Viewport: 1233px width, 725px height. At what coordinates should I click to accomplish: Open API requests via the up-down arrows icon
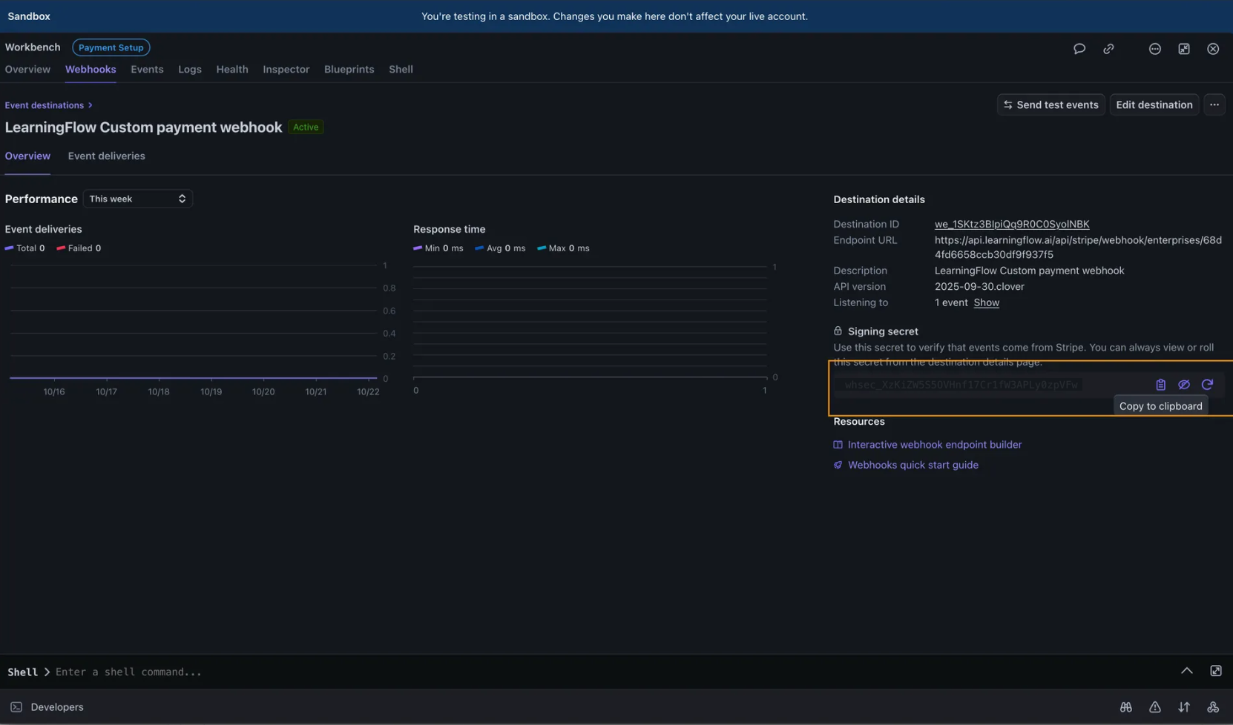(1184, 707)
